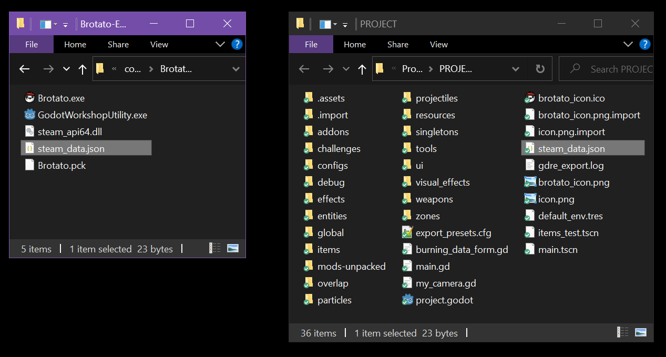Navigate back in Brotato window
This screenshot has height=357, width=666.
24,69
